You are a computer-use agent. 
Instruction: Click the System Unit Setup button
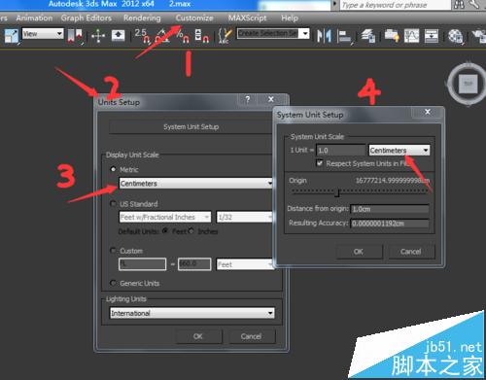[x=191, y=126]
